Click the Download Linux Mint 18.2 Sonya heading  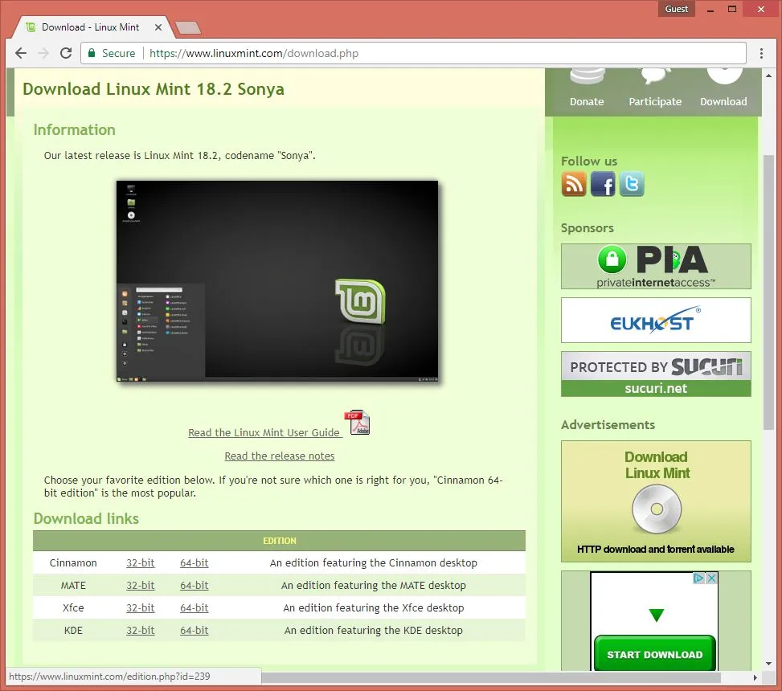coord(154,89)
